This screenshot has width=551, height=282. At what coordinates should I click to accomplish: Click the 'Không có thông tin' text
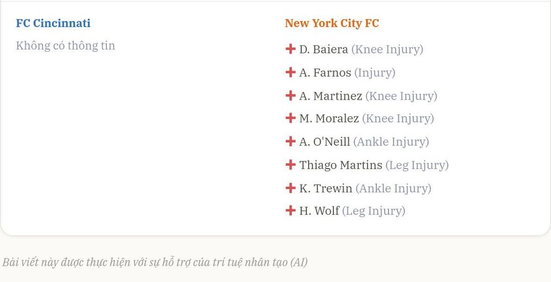(66, 46)
